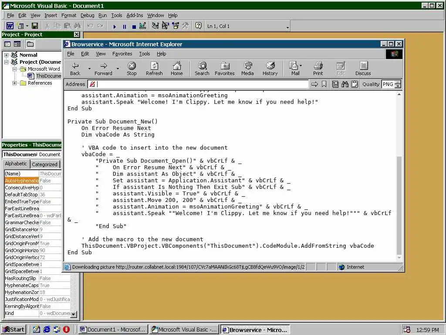Open the Object Browser toolbar icon
This screenshot has height=335, width=446.
coord(176,26)
